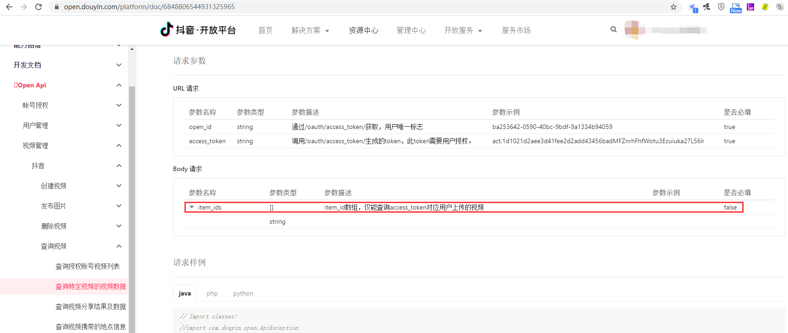Open the user avatar in the header
Screen dimensions: 788x333
[x=634, y=30]
